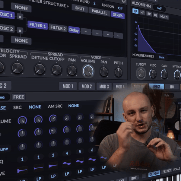181x181 pixels.
Task: Select the FILTER 2 block
Action: [x=58, y=28]
